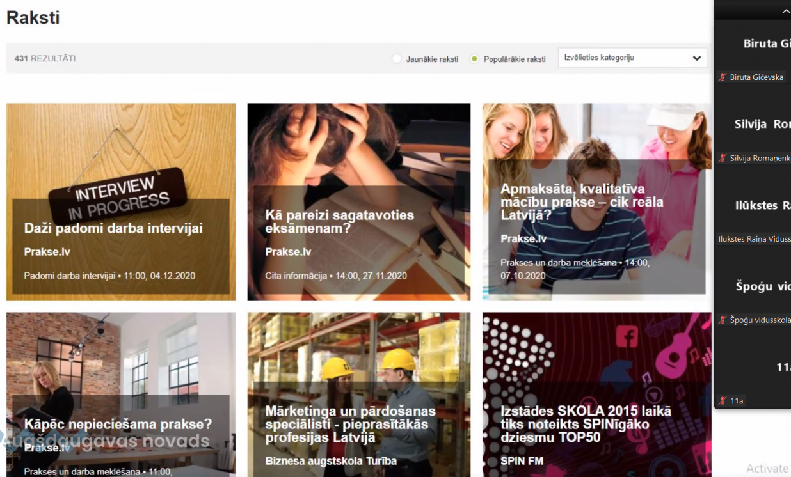Open the article Kā pareizi sagatavoties eksāmenam?

tap(339, 222)
